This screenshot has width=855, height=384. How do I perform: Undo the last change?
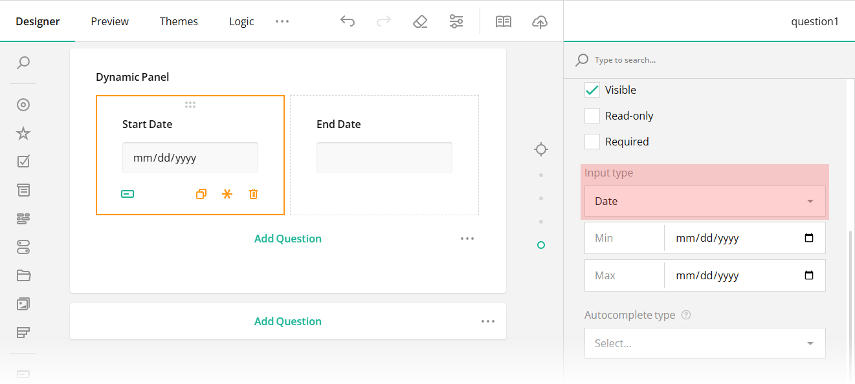tap(348, 21)
